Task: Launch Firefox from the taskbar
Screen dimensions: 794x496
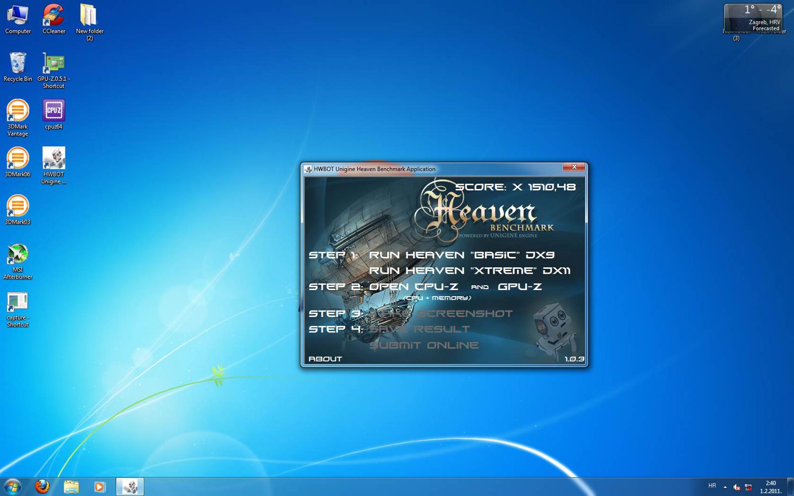Action: [42, 487]
